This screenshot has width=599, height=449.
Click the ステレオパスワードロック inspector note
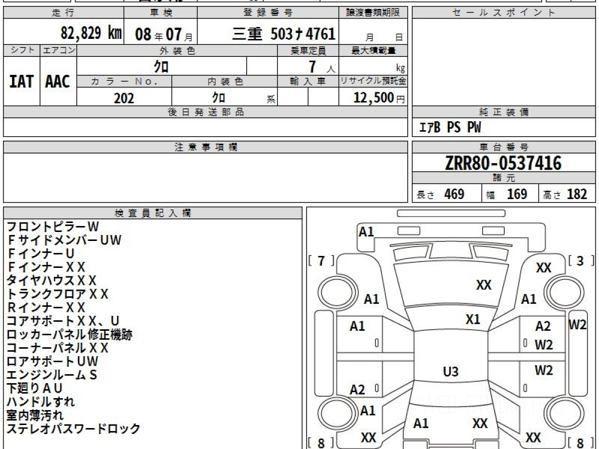(x=73, y=428)
